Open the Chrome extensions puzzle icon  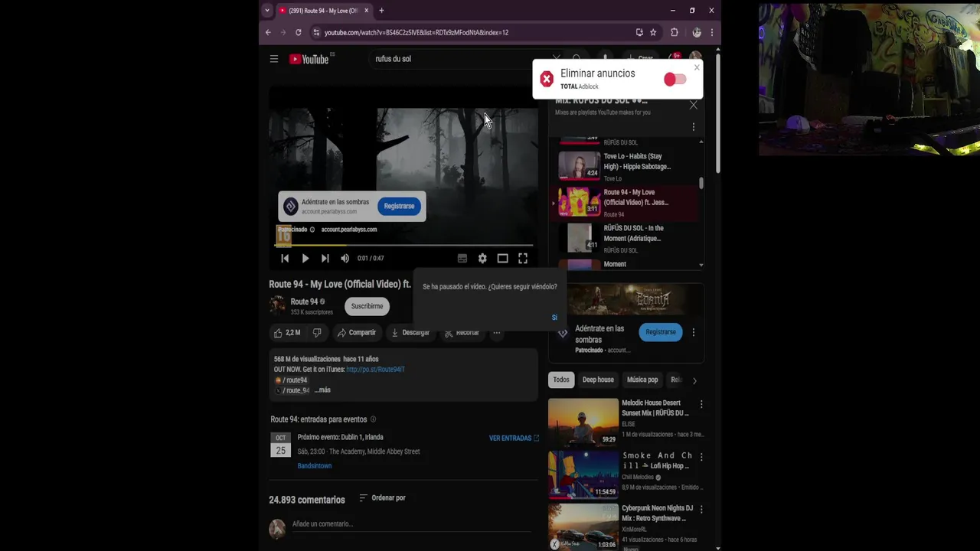675,32
